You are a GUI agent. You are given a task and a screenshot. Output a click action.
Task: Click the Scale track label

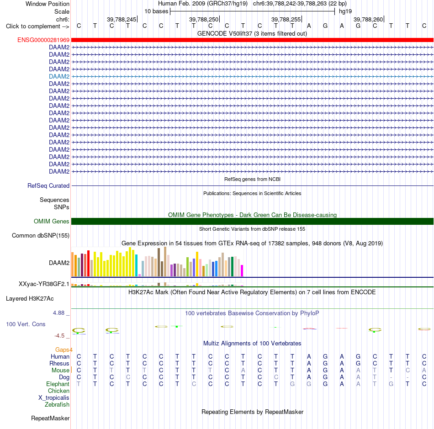tap(62, 11)
